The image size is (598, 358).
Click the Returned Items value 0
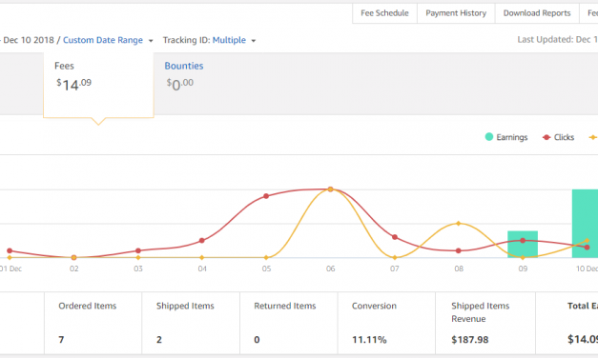coord(257,339)
